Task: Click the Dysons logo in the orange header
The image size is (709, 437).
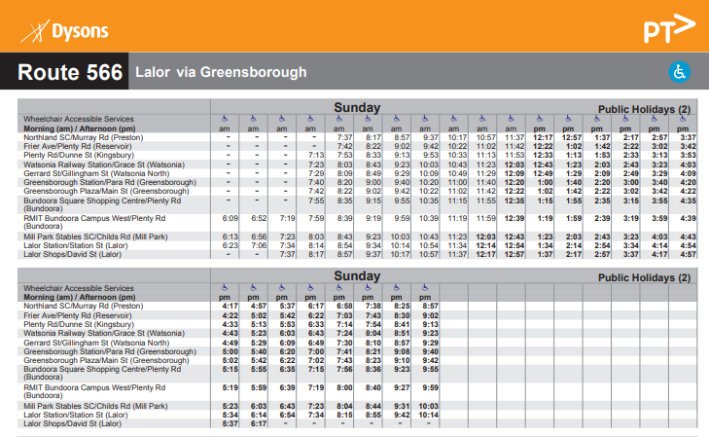Action: point(64,31)
